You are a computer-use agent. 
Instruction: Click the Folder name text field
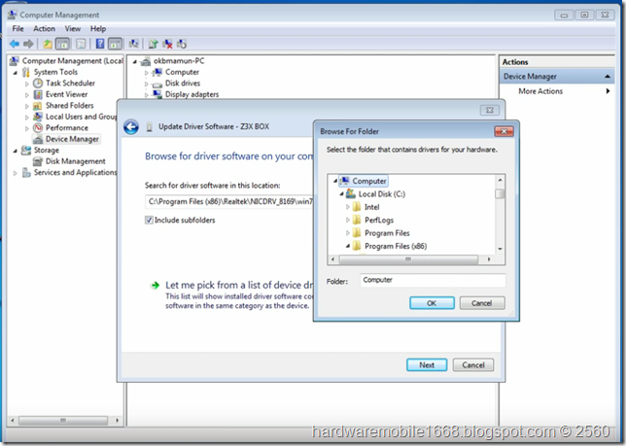click(433, 280)
